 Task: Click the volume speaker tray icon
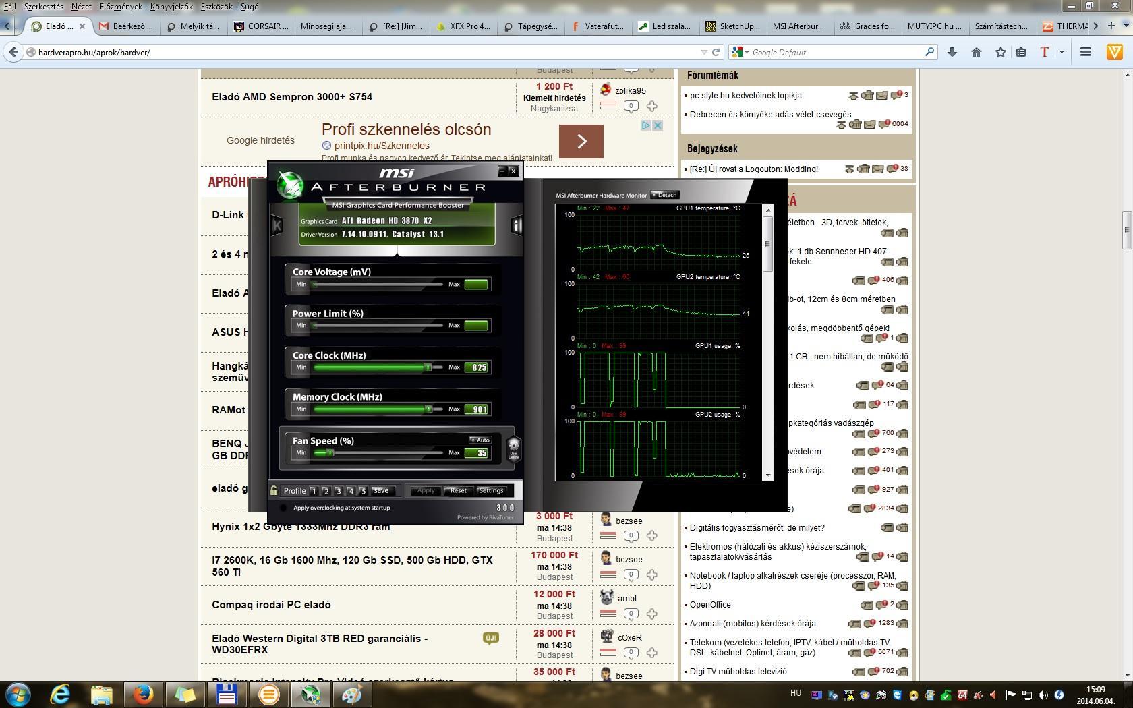click(x=1043, y=695)
